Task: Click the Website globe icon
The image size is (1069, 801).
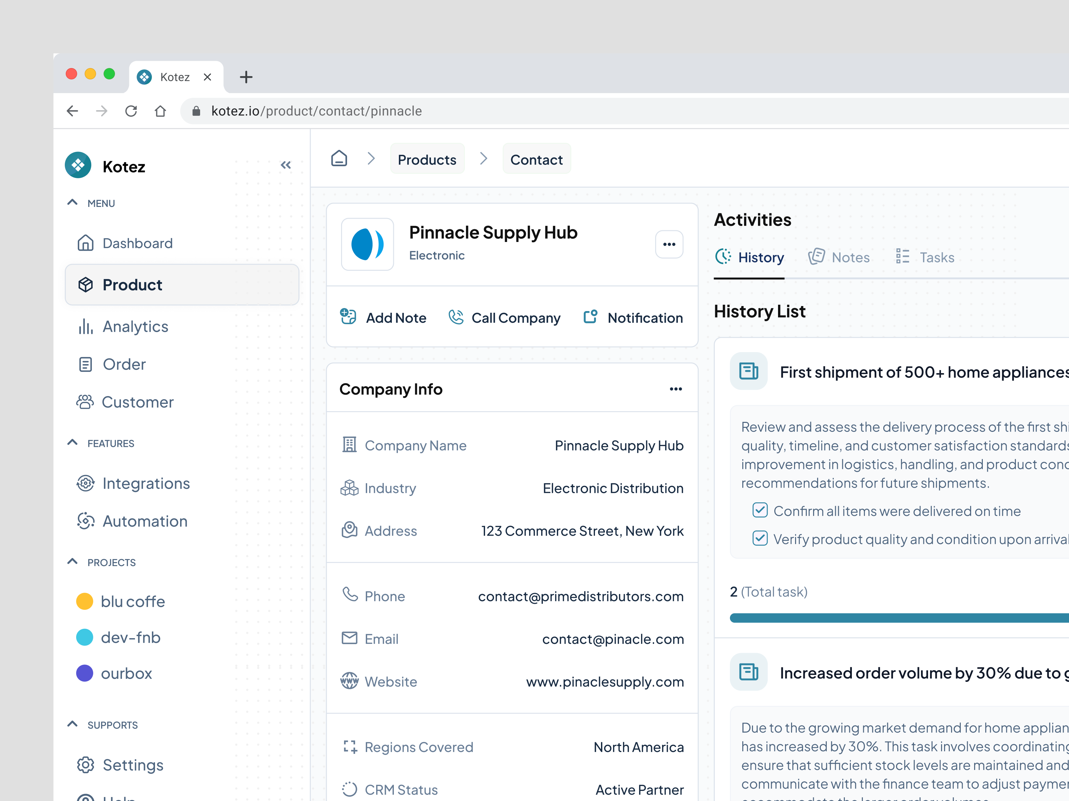Action: [x=349, y=681]
